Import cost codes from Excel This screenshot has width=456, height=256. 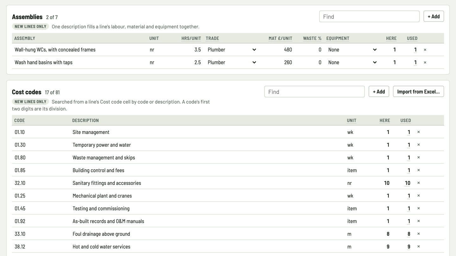click(418, 92)
